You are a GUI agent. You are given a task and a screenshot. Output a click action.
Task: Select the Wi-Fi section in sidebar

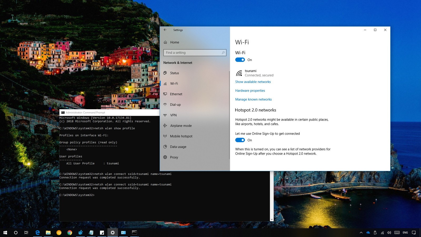pos(174,83)
